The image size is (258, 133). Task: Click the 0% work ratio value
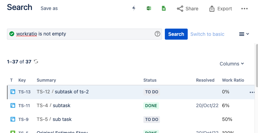tap(225, 92)
